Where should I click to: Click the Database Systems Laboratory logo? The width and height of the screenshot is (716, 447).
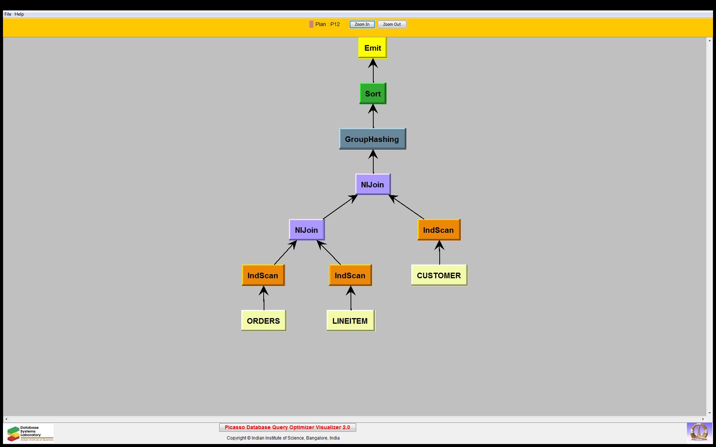pyautogui.click(x=29, y=433)
